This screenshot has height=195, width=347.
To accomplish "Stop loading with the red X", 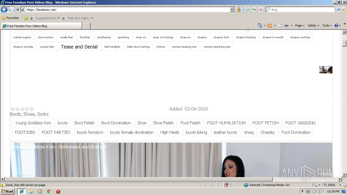I will tap(261, 9).
